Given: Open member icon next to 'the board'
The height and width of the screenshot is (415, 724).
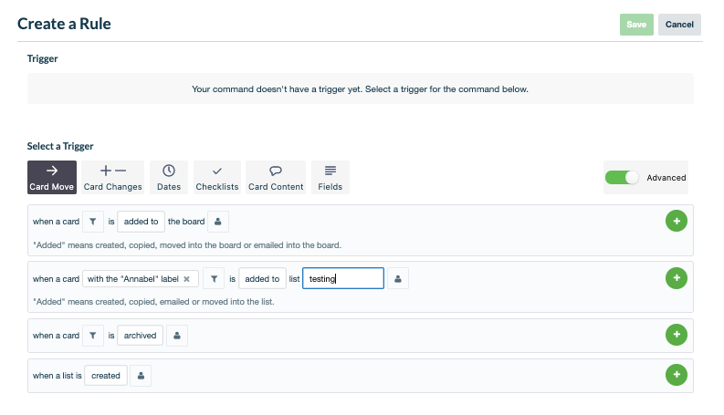Looking at the screenshot, I should click(218, 222).
